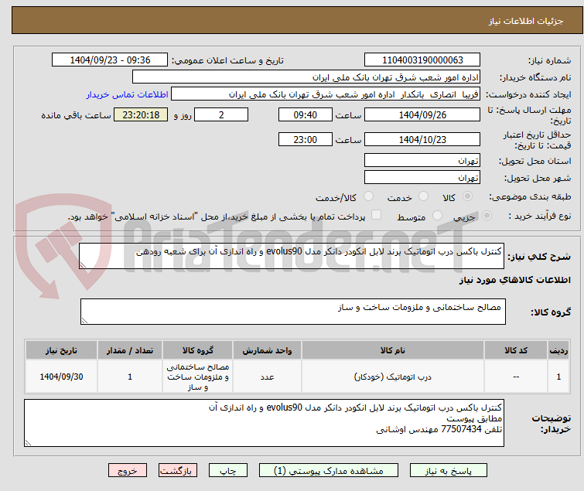
Task: Click the remaining days field showing 2
Action: 221,114
